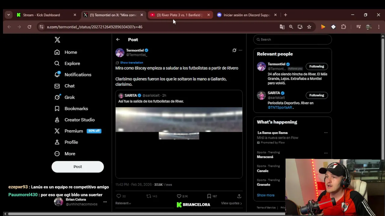This screenshot has height=216, width=385.
Task: Open the More menu in sidebar
Action: pyautogui.click(x=65, y=154)
